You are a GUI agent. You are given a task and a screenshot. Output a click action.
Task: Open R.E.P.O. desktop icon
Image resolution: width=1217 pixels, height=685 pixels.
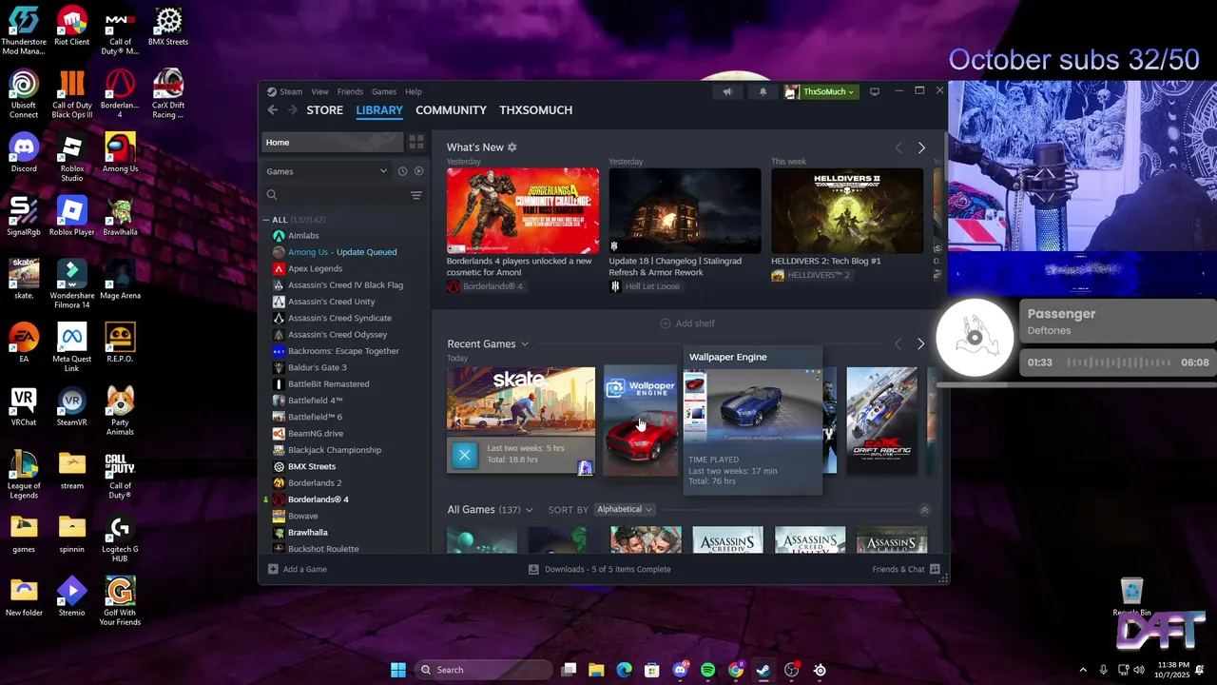[120, 343]
